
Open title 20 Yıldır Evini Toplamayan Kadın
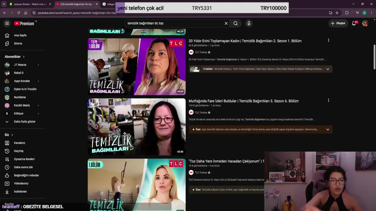(x=245, y=41)
